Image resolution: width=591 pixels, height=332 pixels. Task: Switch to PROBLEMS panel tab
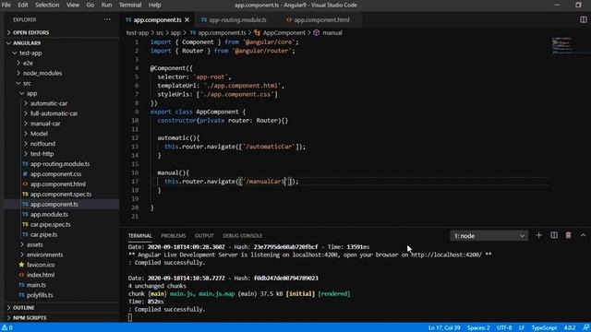click(x=174, y=236)
